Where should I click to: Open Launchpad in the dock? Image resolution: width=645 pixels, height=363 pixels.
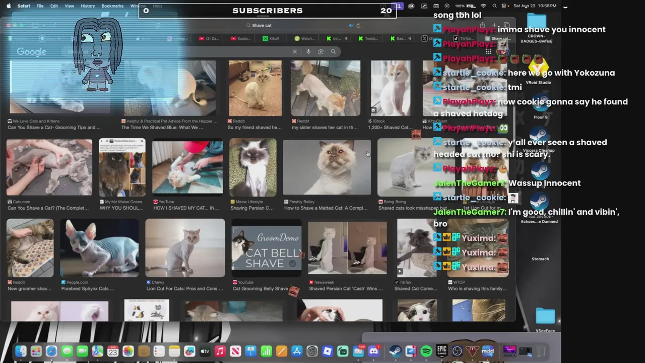36,351
